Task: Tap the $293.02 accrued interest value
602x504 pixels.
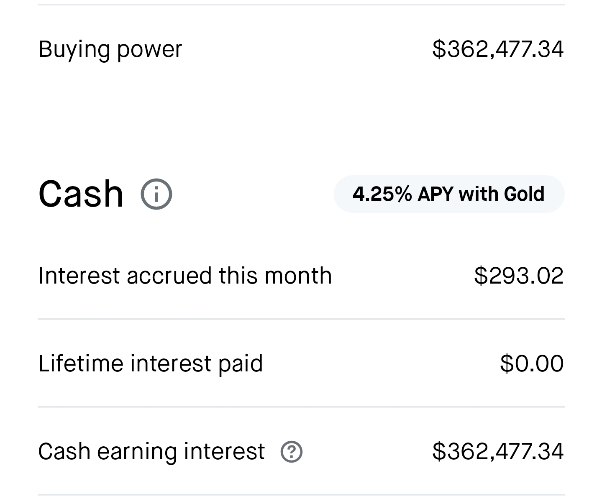Action: tap(518, 276)
